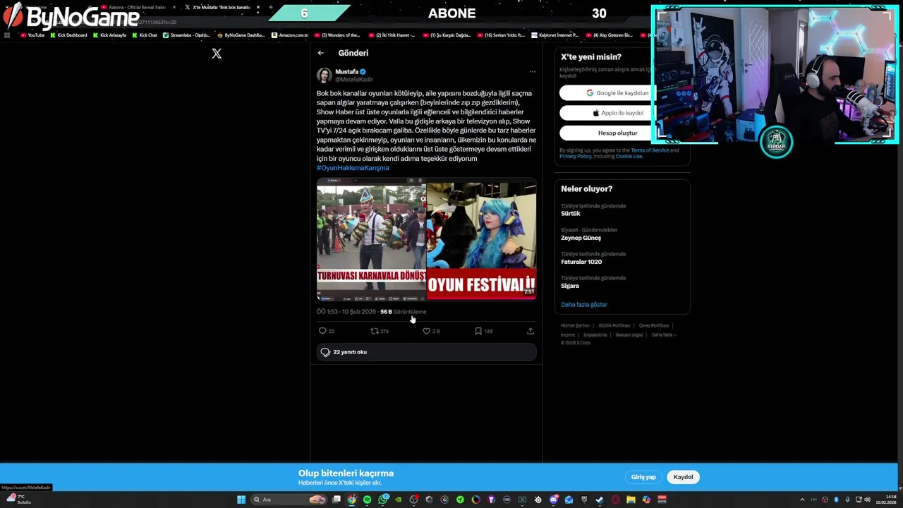903x508 pixels.
Task: Open Discord from the taskbar
Action: [x=553, y=500]
